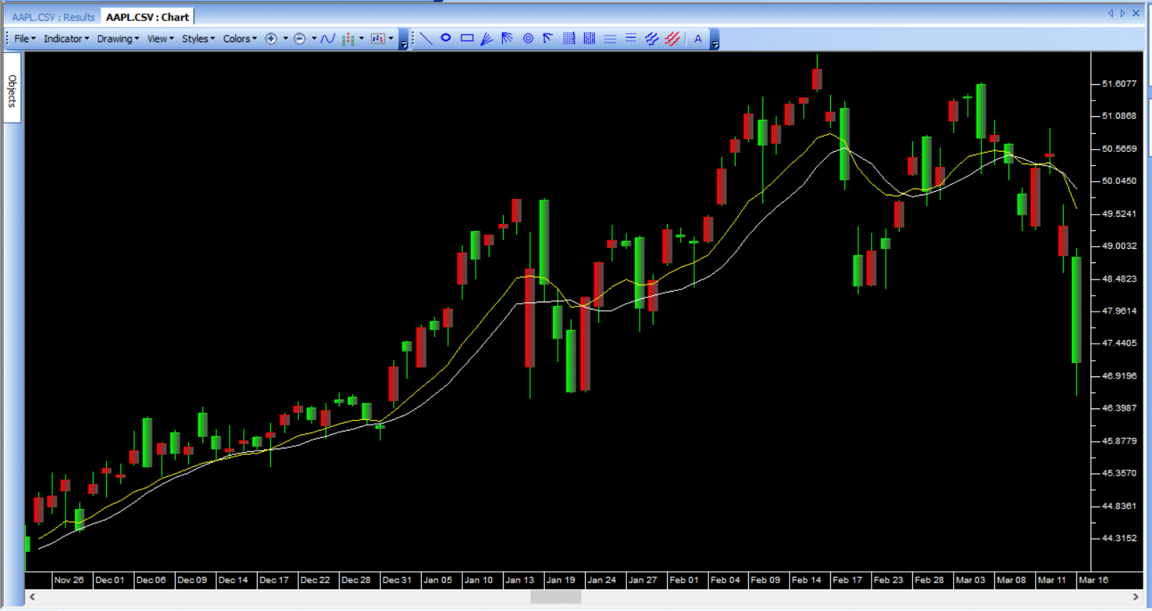Switch to the AAPL.CSV : Results tab
This screenshot has height=611, width=1152.
pyautogui.click(x=53, y=17)
